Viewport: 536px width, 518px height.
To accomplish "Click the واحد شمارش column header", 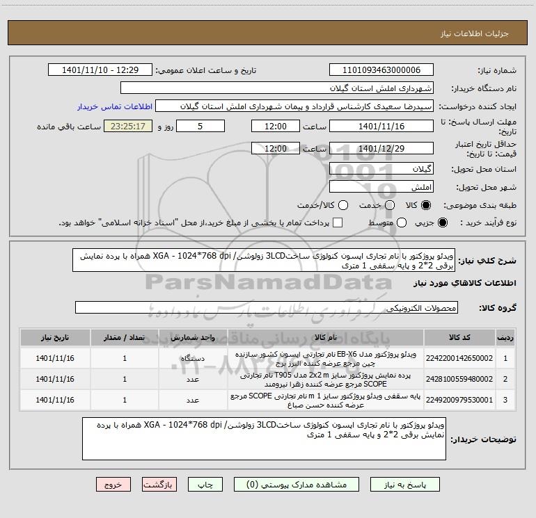I will pyautogui.click(x=193, y=337).
